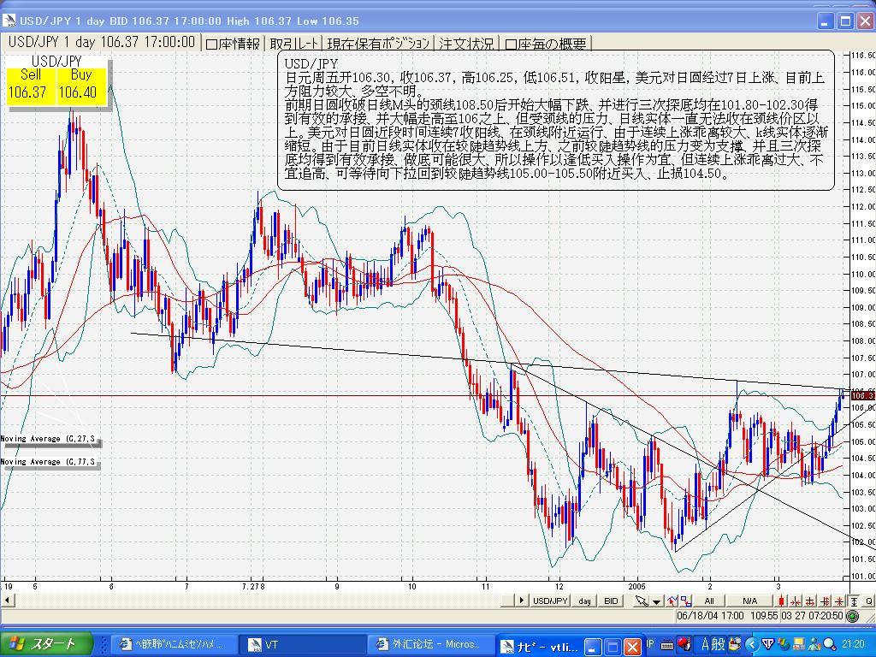The width and height of the screenshot is (876, 657).
Task: Open the pointer tool dropdown arrow
Action: pos(656,601)
